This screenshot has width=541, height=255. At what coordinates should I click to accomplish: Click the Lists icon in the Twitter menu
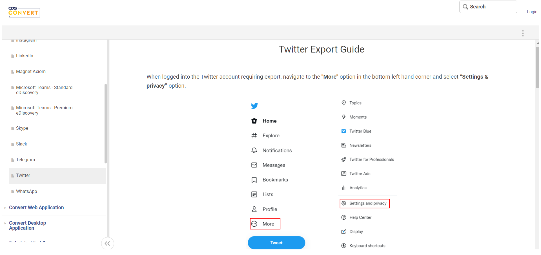click(254, 194)
